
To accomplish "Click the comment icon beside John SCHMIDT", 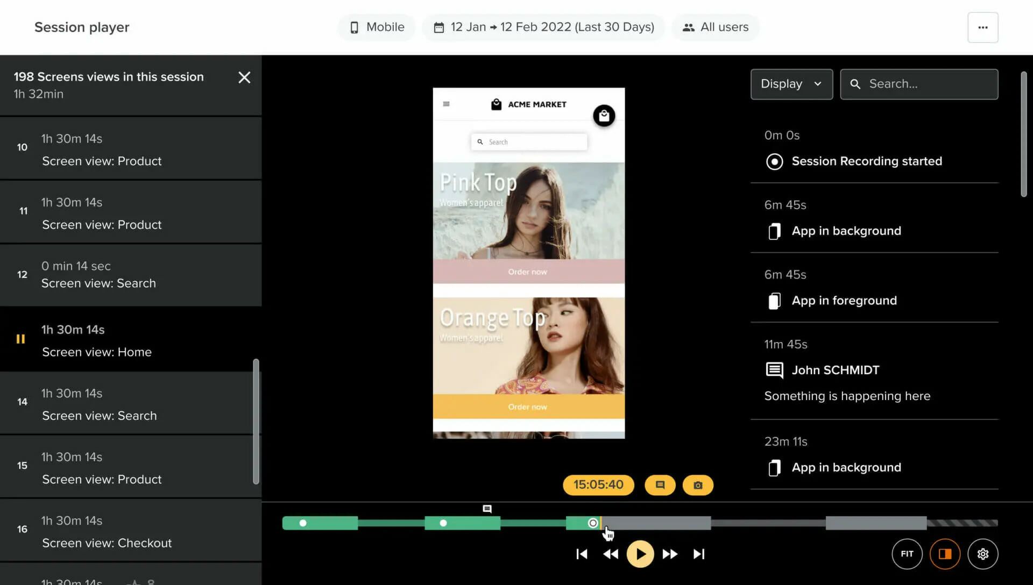I will [774, 370].
